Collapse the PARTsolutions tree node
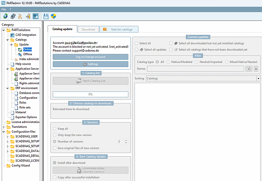Viewport: 262px width, 181px height. pyautogui.click(x=3, y=30)
